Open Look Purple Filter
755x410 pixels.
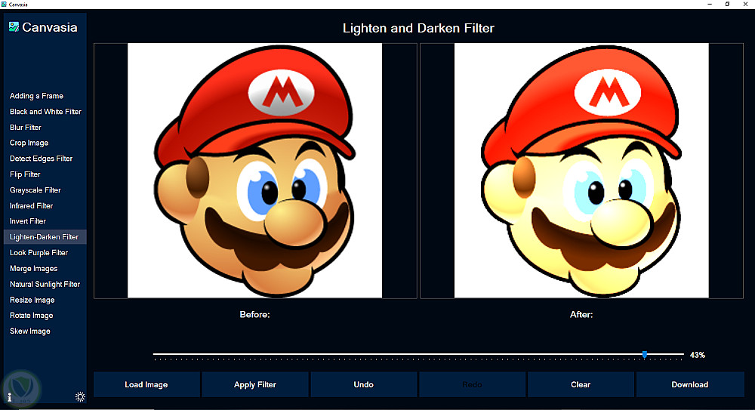(x=39, y=252)
